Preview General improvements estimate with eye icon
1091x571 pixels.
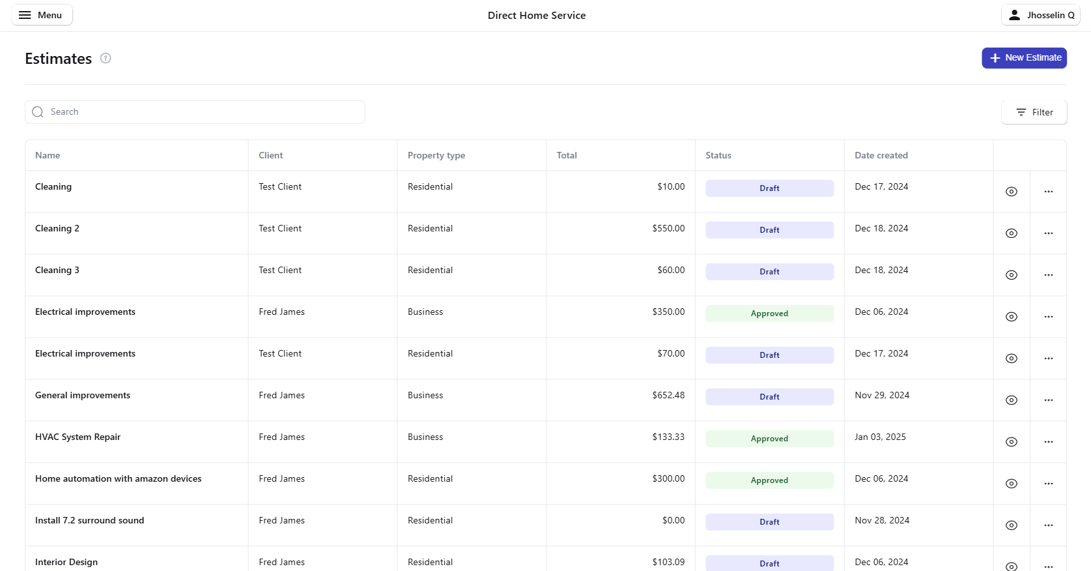1011,400
